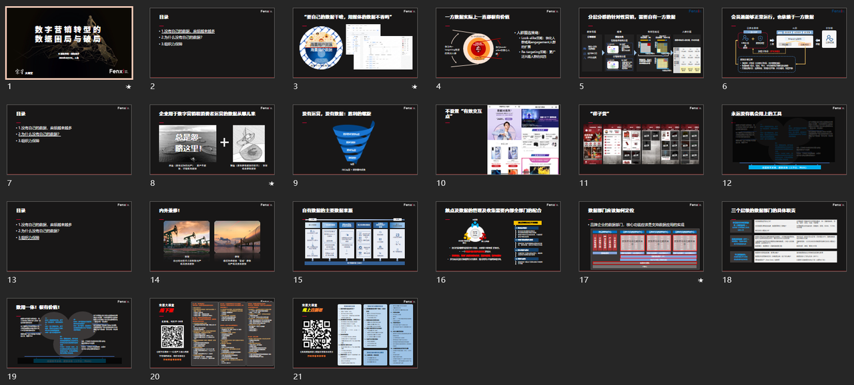
Task: Click the transition star beneath slide 8
Action: point(271,184)
